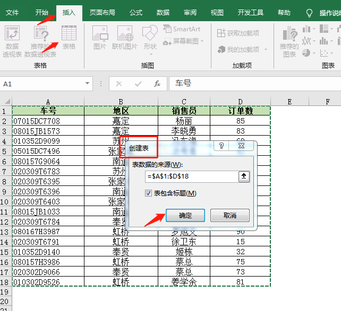
Task: Expand the statistic chart dropdown arrow
Action: tap(331, 41)
